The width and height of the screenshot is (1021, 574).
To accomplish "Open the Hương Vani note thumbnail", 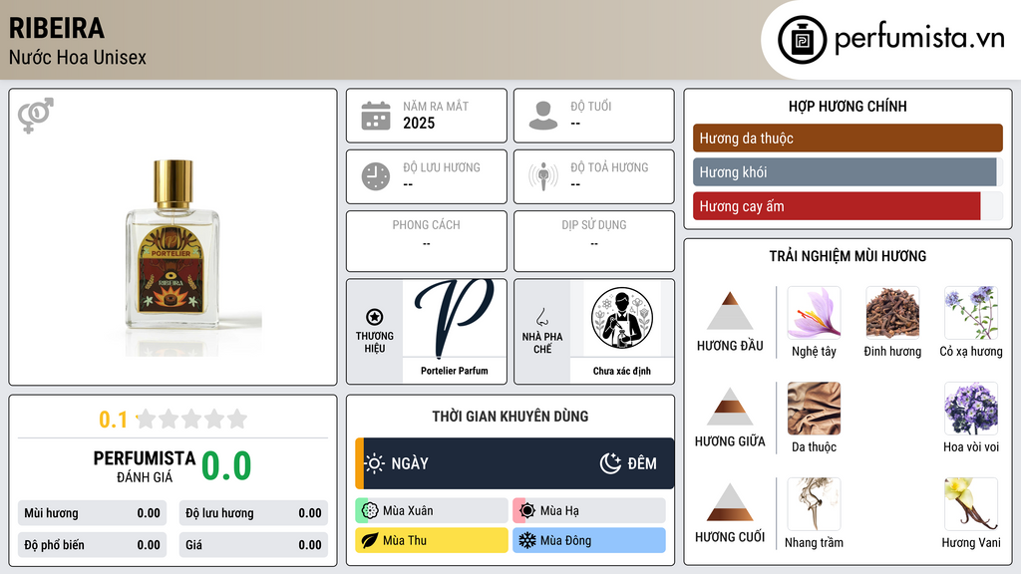I will 971,504.
